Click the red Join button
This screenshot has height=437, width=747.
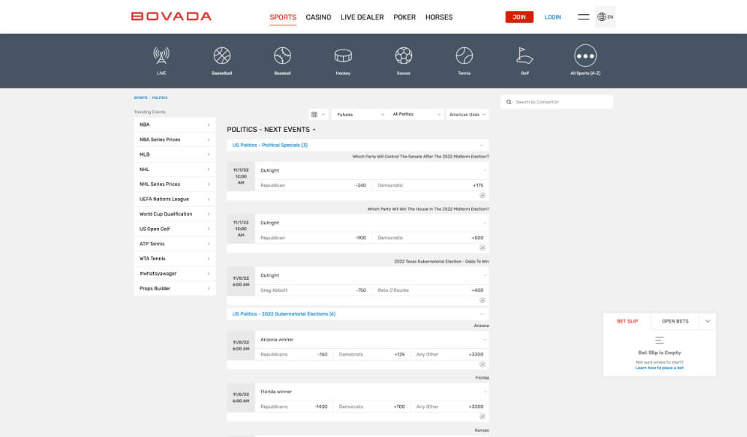click(x=519, y=17)
